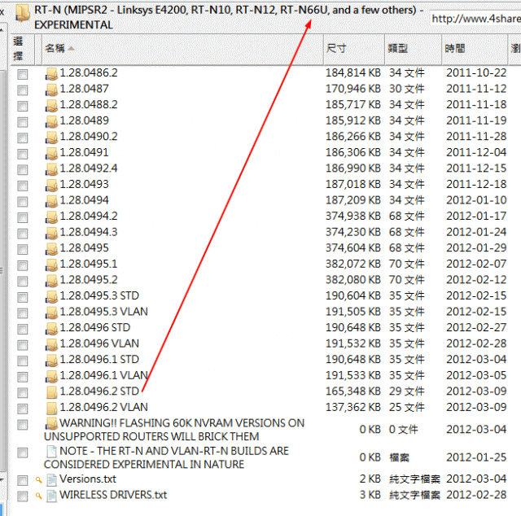Click folder icon beside 1.28.0496.2 VLAN
Viewport: 521px width, 516px height.
[51, 408]
